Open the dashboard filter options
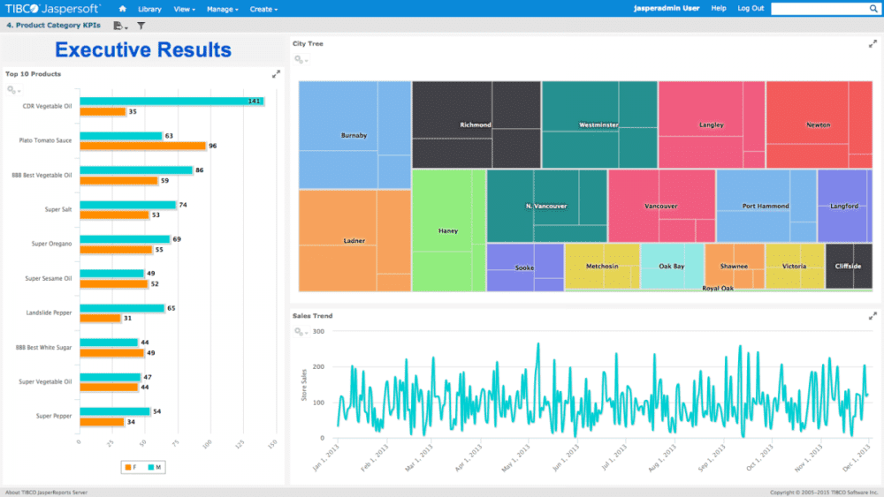The image size is (884, 497). (x=141, y=26)
